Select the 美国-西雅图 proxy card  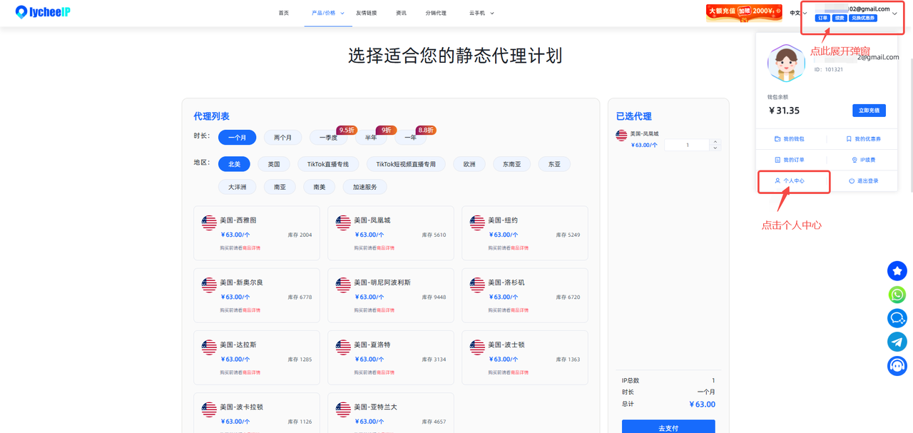(257, 233)
